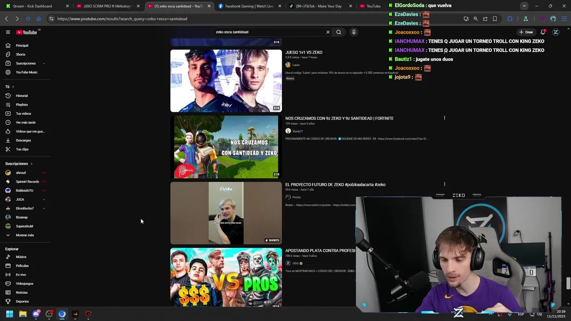This screenshot has height=321, width=571.
Task: Open more options for EL PROYECTO FUTURO video
Action: click(444, 184)
